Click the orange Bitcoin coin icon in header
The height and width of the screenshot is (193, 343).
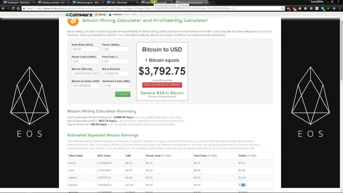point(96,14)
